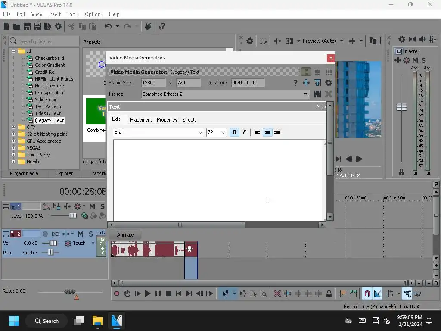Solo video track 1
Viewport: 441px width, 331px height.
[102, 206]
